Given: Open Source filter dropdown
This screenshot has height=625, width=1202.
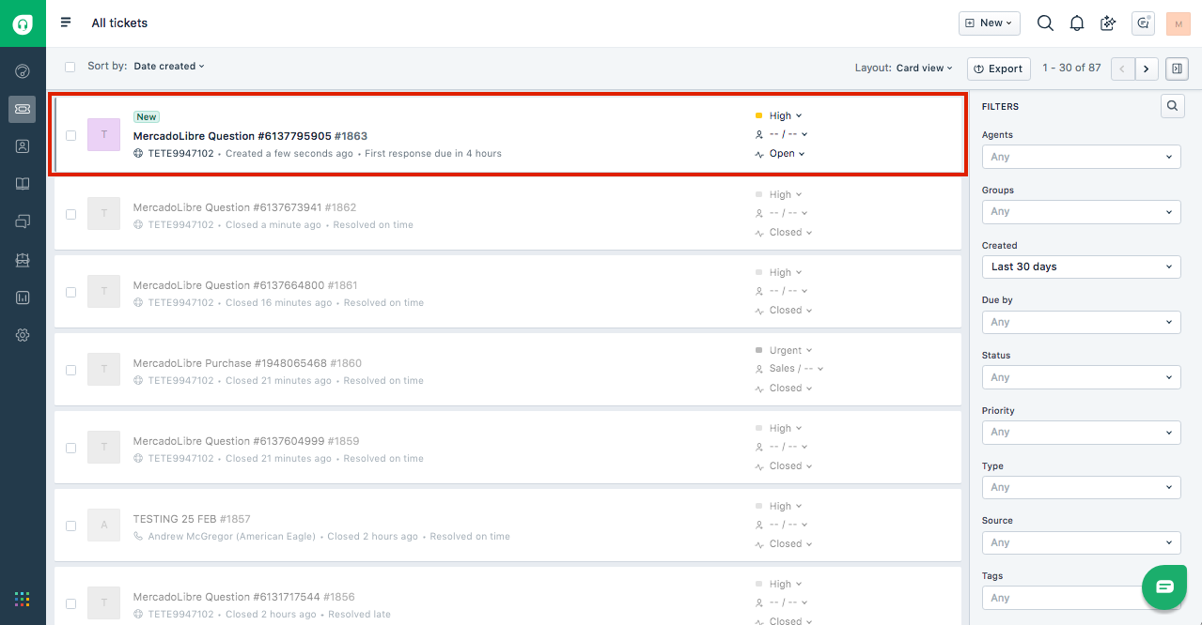Looking at the screenshot, I should coord(1081,542).
